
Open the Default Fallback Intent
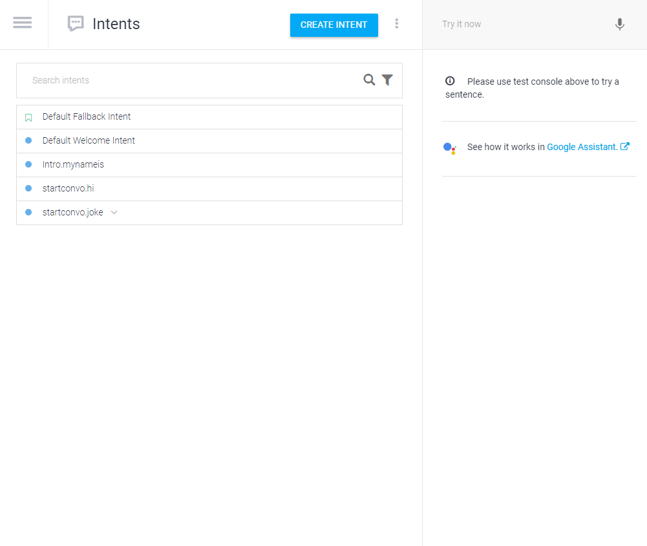[x=87, y=117]
